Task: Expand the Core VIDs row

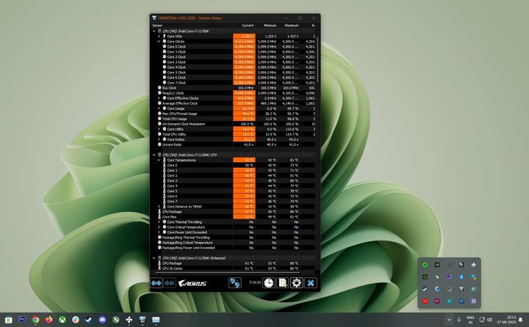Action: 159,36
